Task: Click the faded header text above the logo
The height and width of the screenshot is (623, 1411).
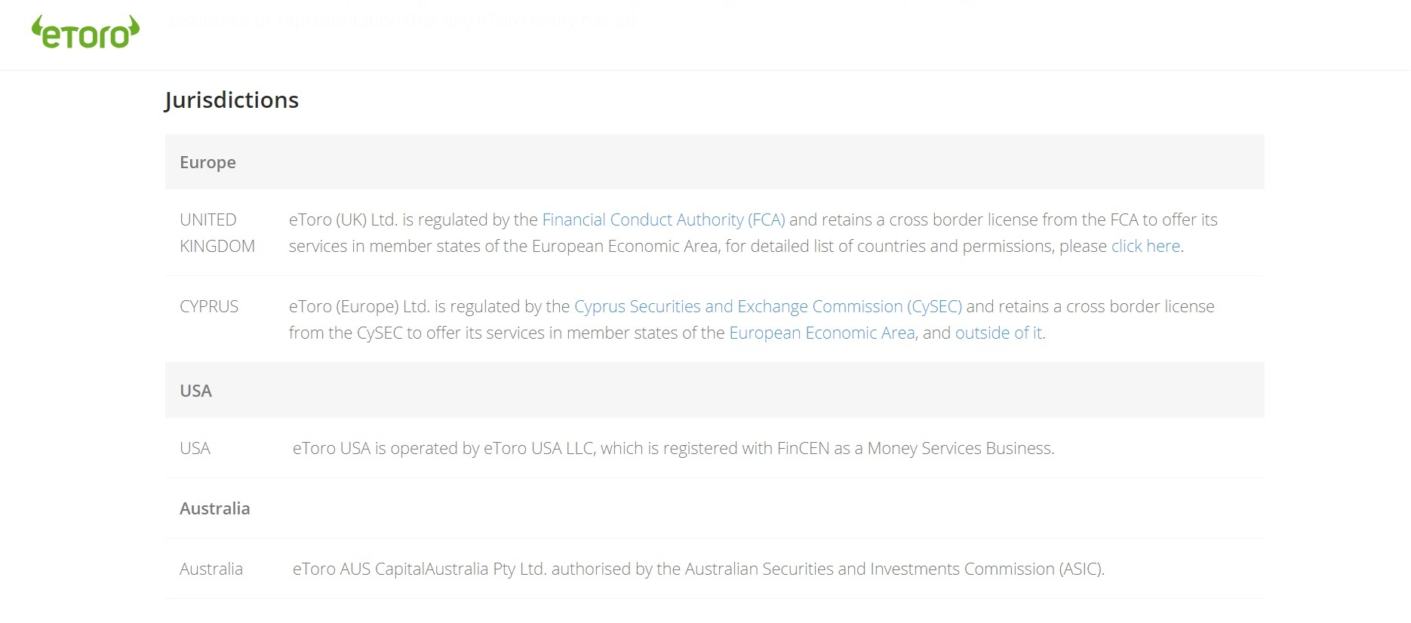Action: pyautogui.click(x=400, y=20)
